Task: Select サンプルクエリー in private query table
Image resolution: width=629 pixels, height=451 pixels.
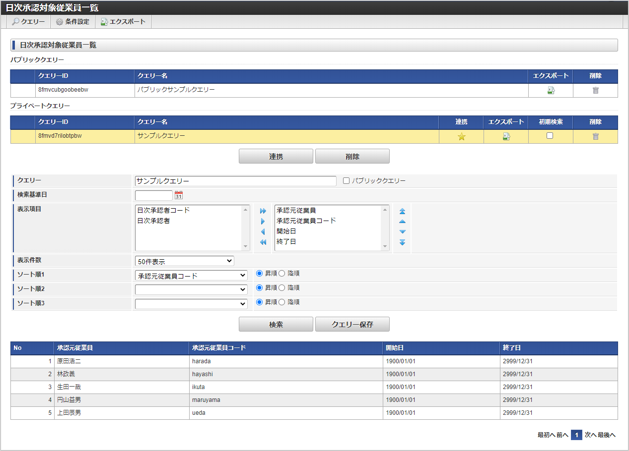Action: tap(161, 136)
